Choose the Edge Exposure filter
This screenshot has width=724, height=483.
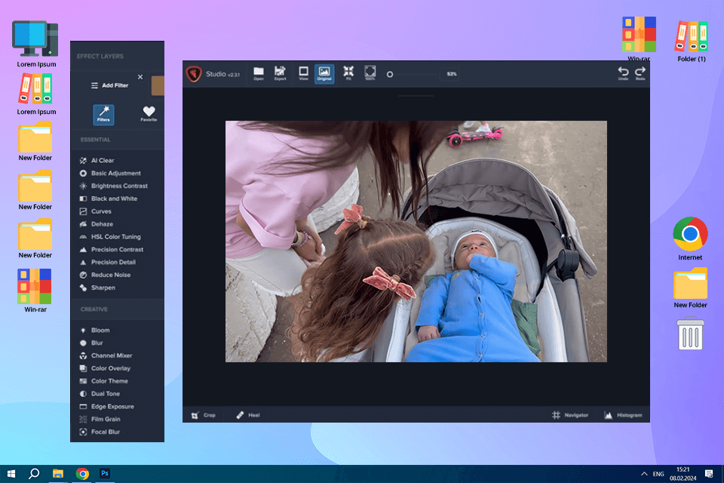coord(106,406)
